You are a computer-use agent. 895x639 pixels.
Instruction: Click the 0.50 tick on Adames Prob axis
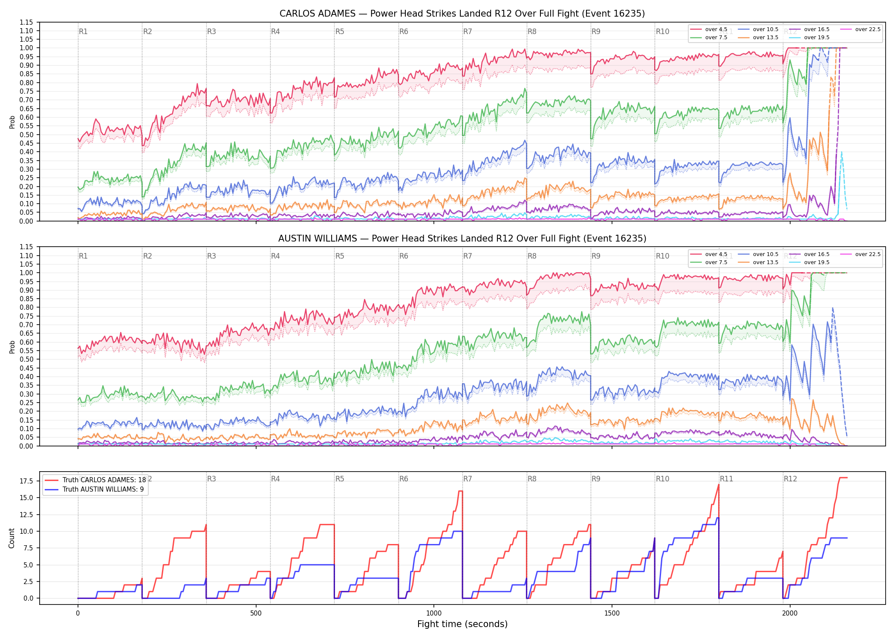pyautogui.click(x=26, y=135)
